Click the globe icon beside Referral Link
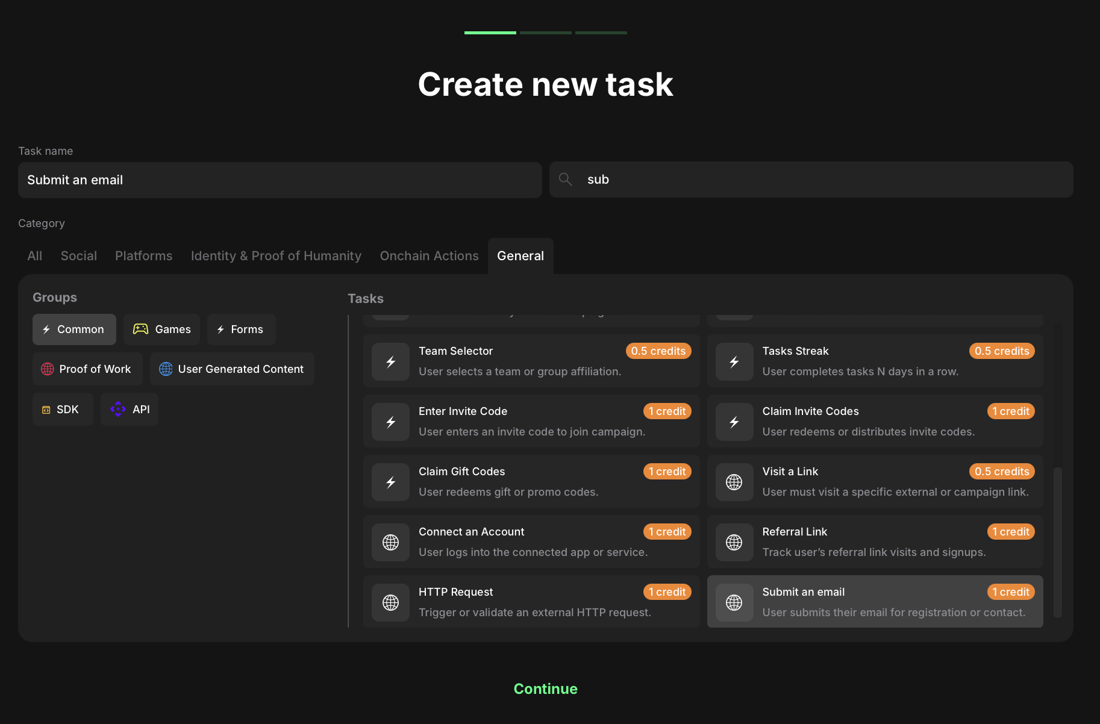The height and width of the screenshot is (724, 1100). tap(734, 542)
